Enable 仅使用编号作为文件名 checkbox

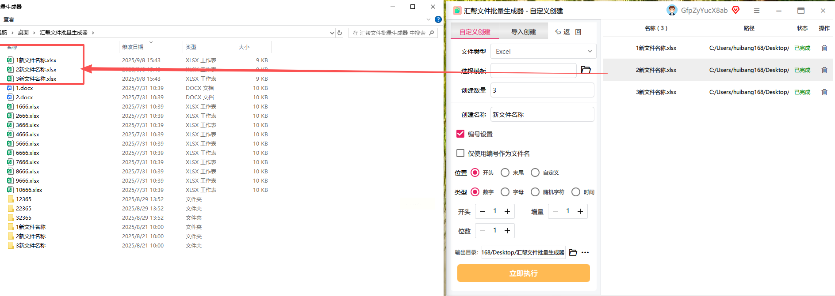[460, 153]
